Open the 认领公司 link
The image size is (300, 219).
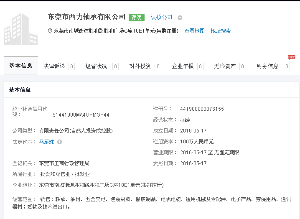pyautogui.click(x=161, y=17)
